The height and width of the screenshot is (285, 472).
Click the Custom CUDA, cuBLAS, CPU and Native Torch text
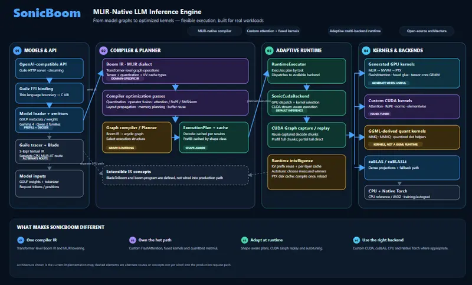401,248
